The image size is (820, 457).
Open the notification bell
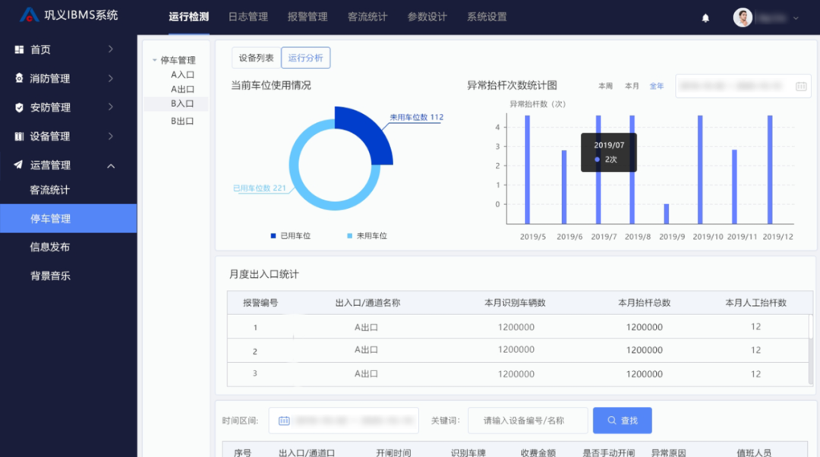click(x=705, y=18)
